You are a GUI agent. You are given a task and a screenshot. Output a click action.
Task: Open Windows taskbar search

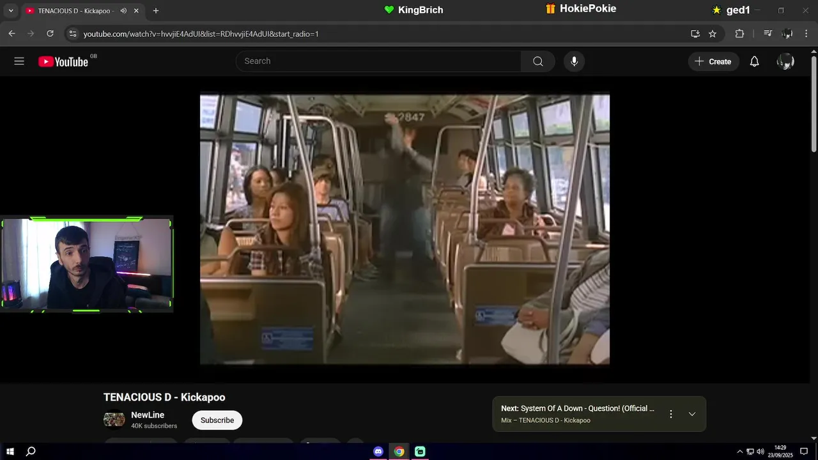pos(31,452)
